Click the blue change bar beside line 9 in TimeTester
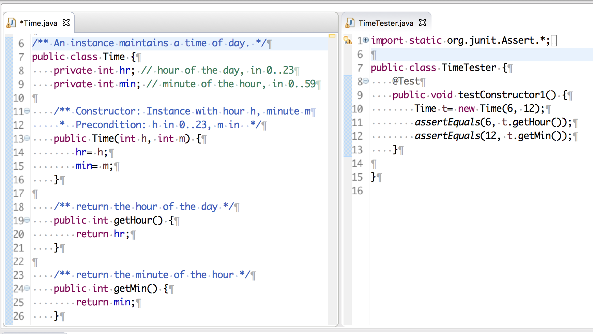593x334 pixels. [x=349, y=95]
